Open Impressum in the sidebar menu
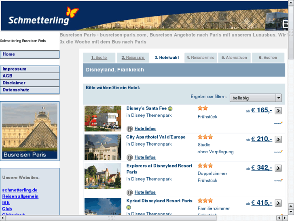This screenshot has height=221, width=294. (x=30, y=69)
